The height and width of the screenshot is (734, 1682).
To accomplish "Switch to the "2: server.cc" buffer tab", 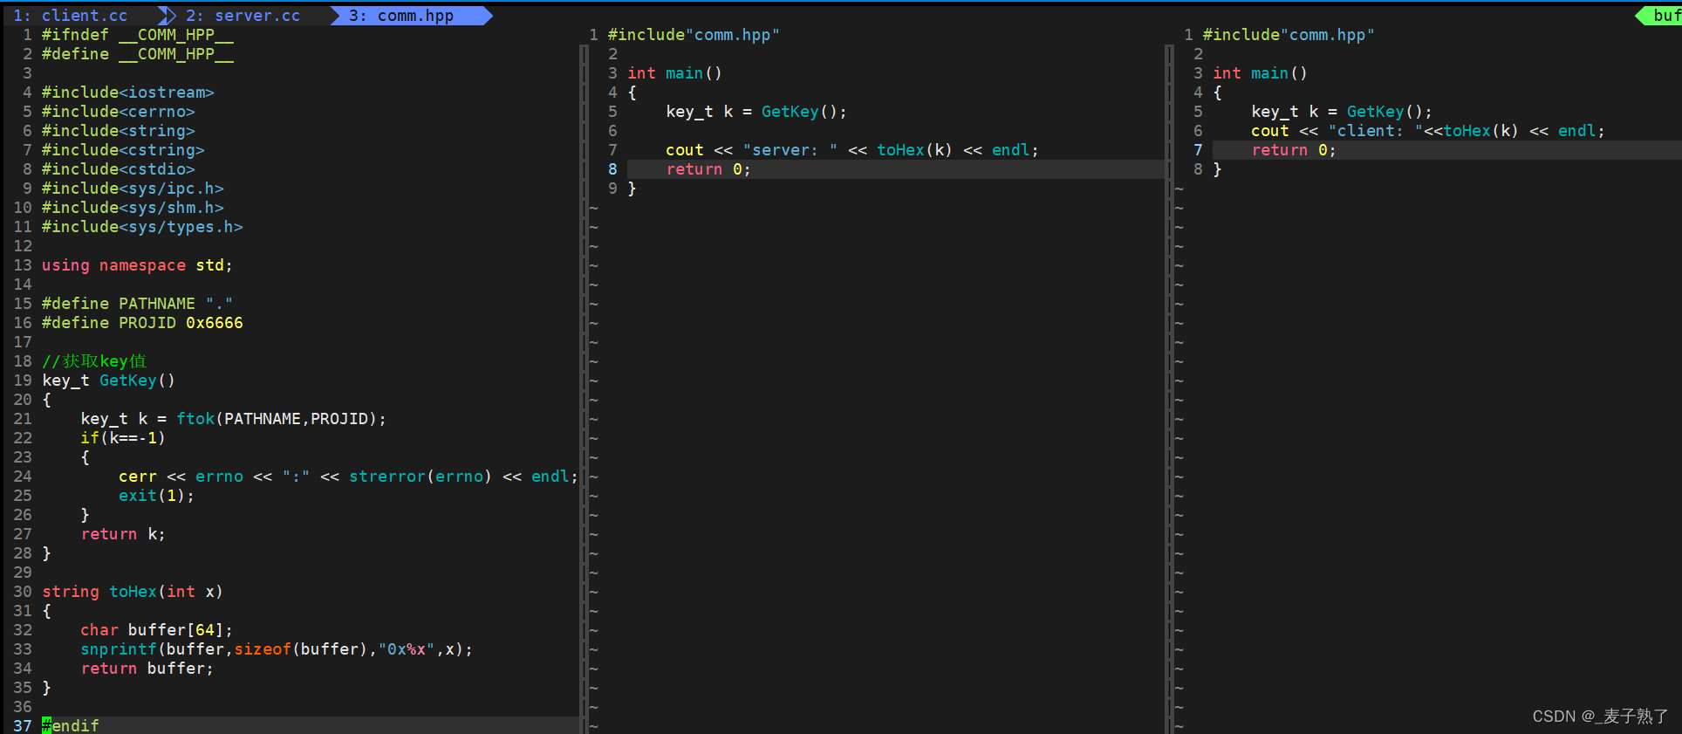I will pos(243,16).
